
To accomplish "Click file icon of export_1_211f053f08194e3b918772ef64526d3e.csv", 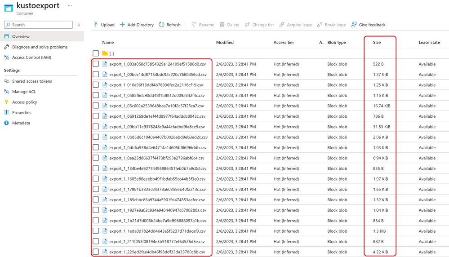I will pyautogui.click(x=105, y=242).
